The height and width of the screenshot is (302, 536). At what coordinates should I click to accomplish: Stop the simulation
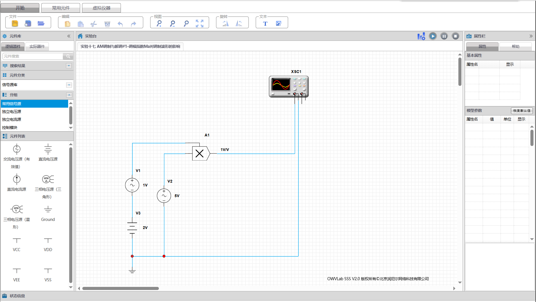pos(456,36)
